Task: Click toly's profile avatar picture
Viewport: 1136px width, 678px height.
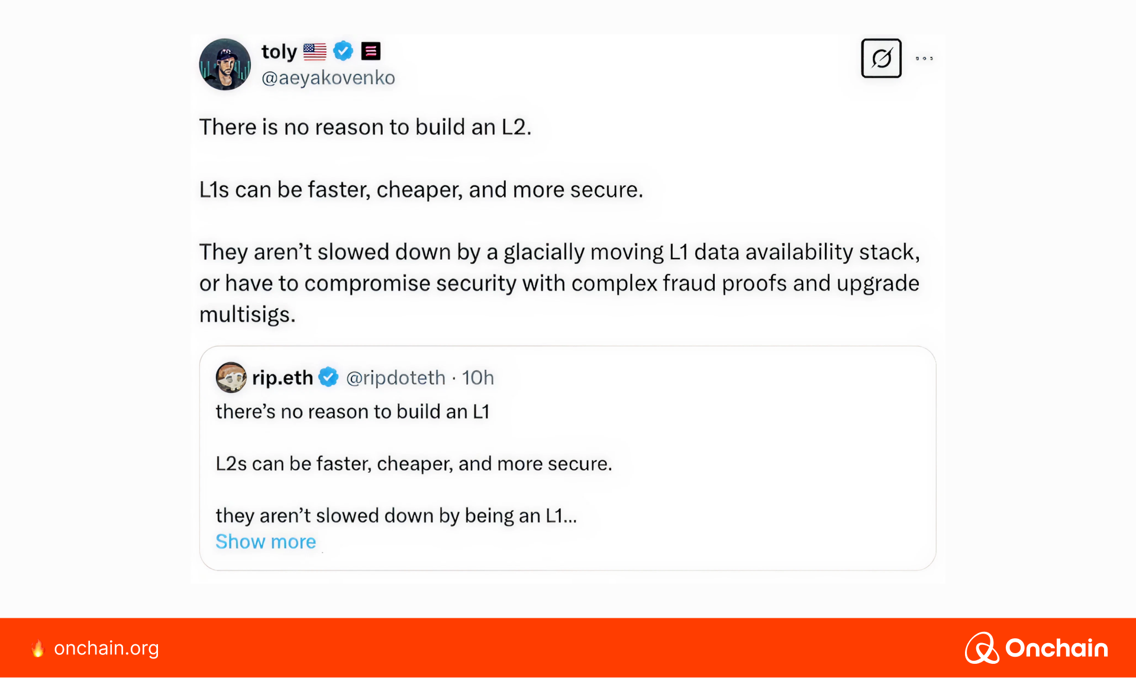Action: 225,64
